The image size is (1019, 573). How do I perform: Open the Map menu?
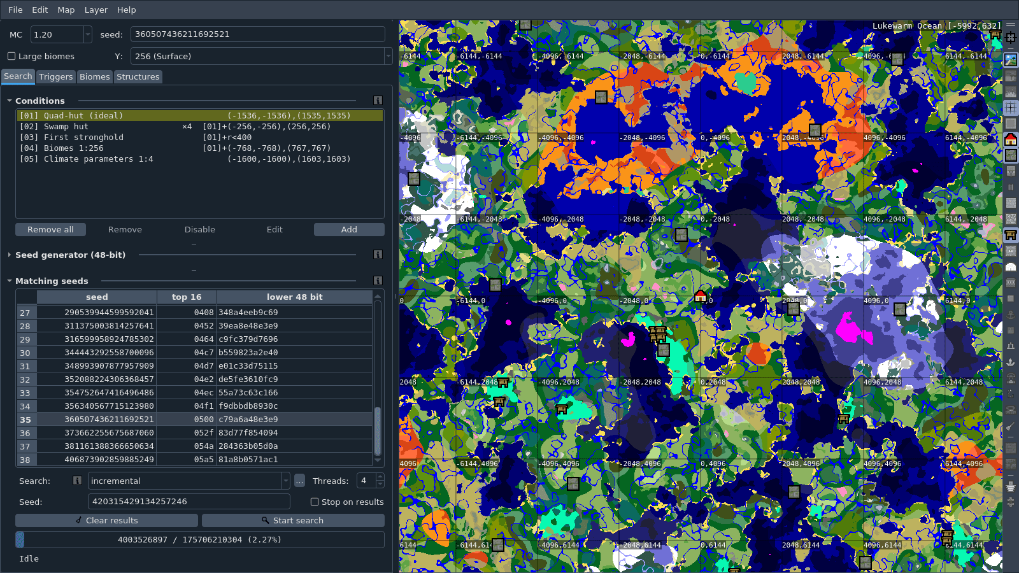66,10
